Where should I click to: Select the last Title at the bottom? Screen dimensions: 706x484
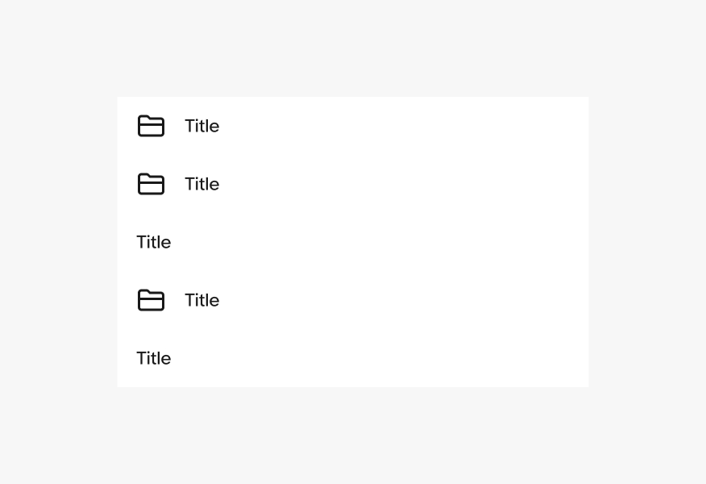click(154, 358)
